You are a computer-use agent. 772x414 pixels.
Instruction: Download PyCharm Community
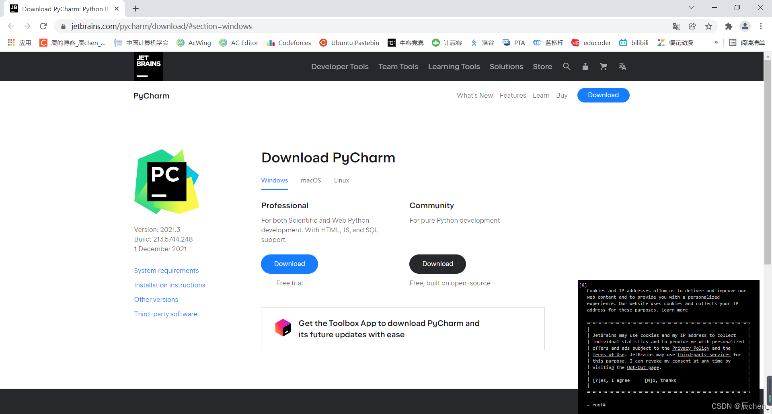pyautogui.click(x=437, y=264)
